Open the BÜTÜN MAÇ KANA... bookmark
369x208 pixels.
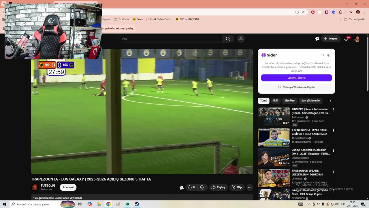point(188,19)
